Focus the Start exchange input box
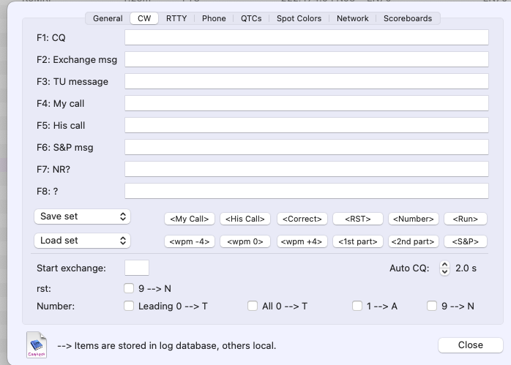Image resolution: width=511 pixels, height=365 pixels. click(x=137, y=268)
